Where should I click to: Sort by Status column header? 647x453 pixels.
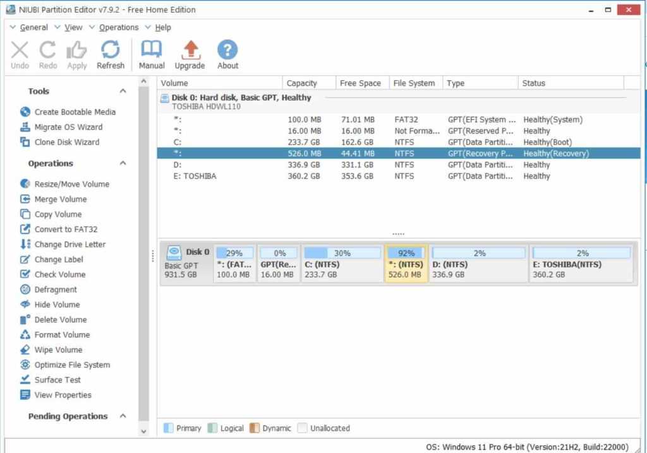[x=571, y=83]
